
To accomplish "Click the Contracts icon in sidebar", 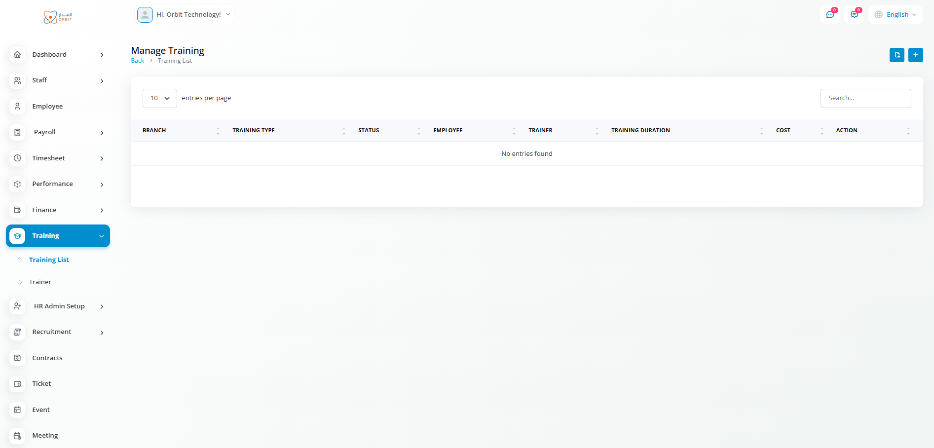I will coord(17,358).
